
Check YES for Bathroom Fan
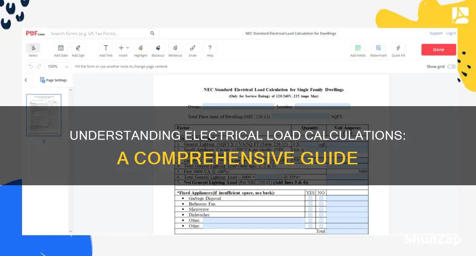click(310, 204)
